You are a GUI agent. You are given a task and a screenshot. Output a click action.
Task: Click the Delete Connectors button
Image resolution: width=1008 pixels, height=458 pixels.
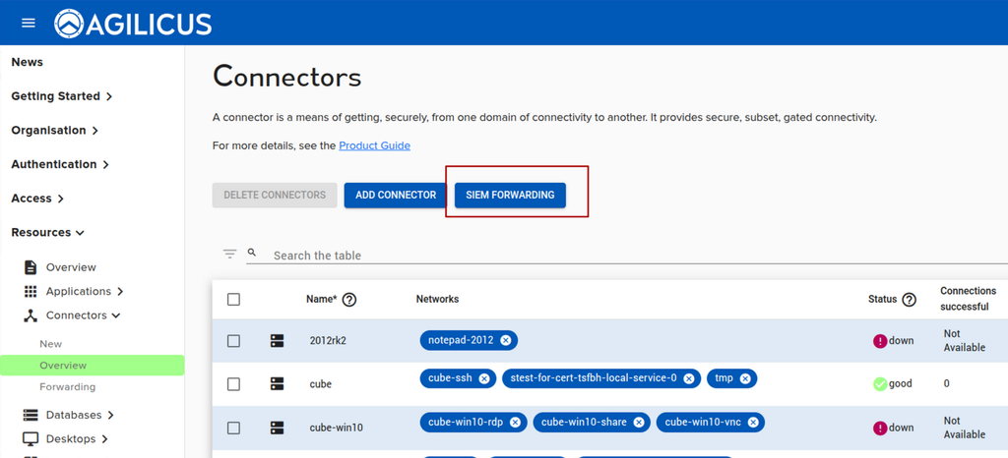click(275, 195)
